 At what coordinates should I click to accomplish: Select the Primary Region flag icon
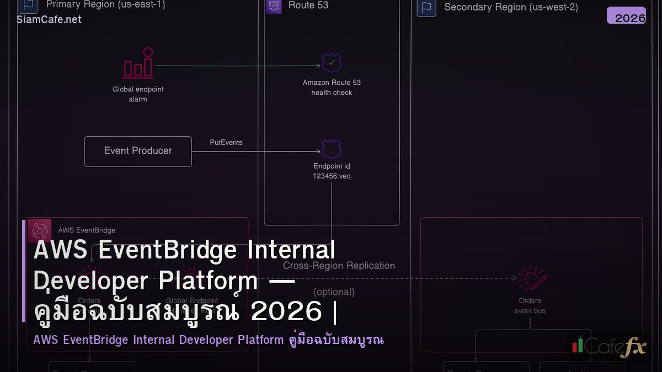[x=28, y=6]
